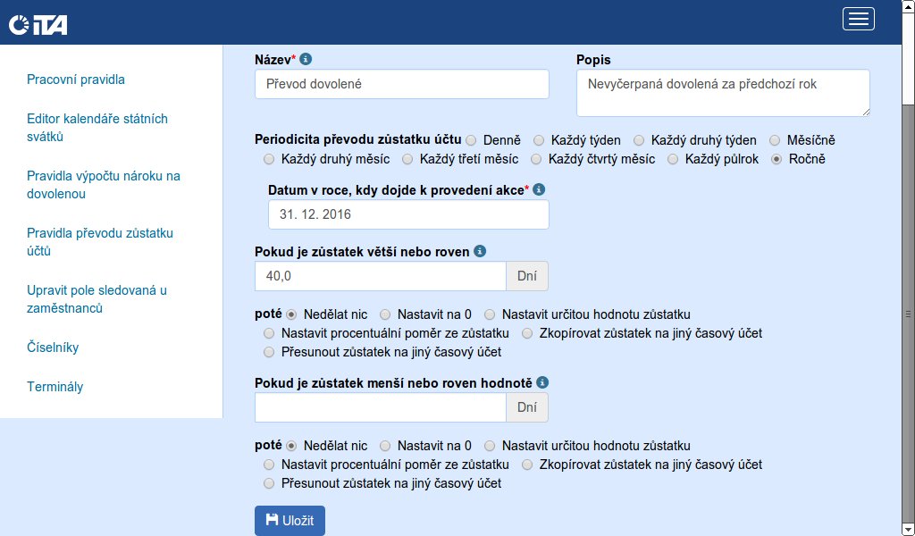Click the empty lower balance threshold field
Screen dimensions: 915x536
[x=381, y=407]
